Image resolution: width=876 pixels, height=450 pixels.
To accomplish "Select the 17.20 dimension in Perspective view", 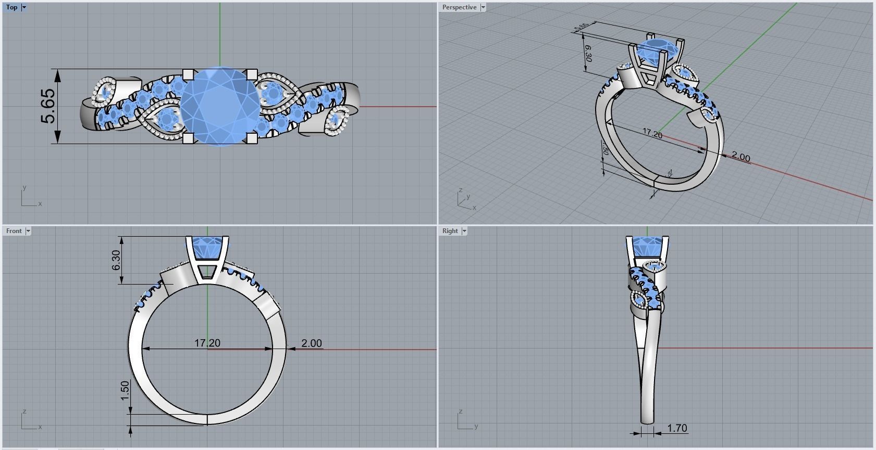I will pyautogui.click(x=652, y=133).
